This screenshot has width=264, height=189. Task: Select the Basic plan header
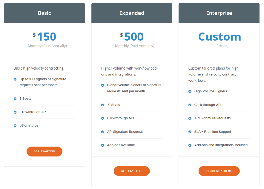coord(44,13)
